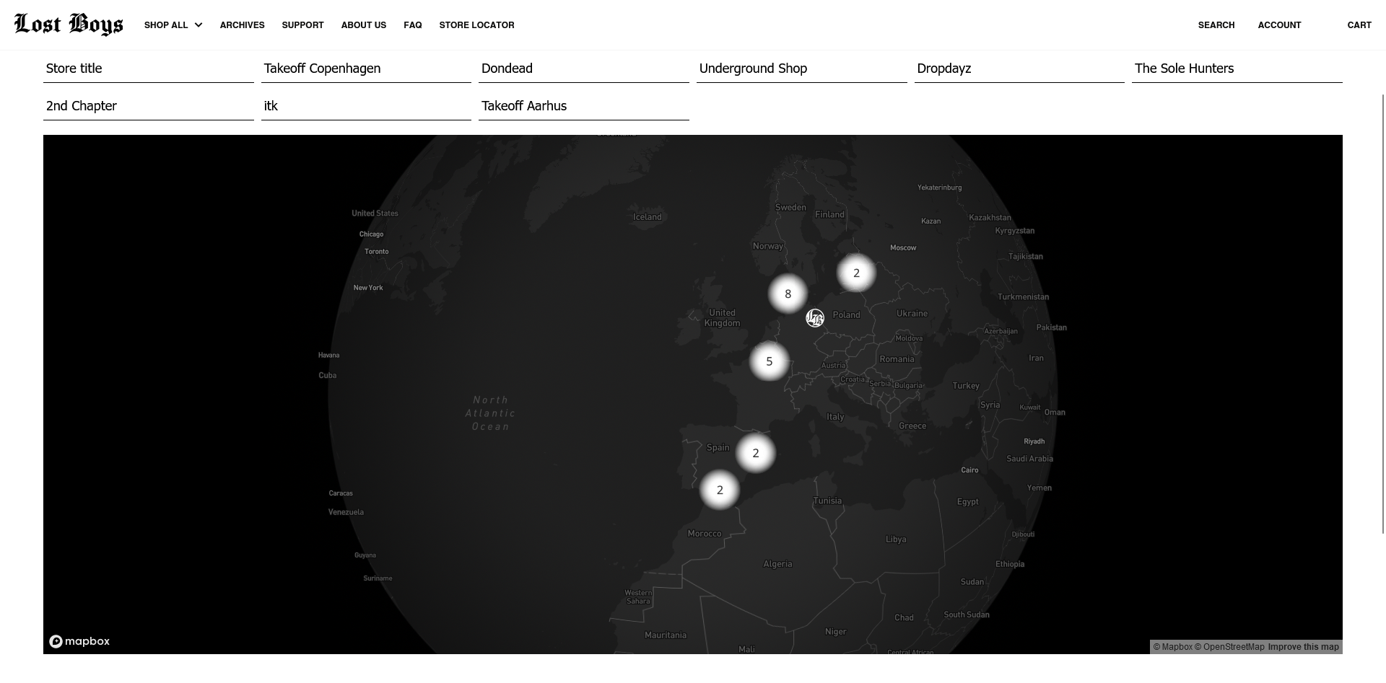Click the New York label on the map
Screen dimensions: 1386x683
(x=368, y=288)
